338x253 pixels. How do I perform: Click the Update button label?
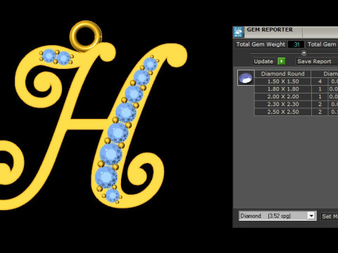click(263, 61)
